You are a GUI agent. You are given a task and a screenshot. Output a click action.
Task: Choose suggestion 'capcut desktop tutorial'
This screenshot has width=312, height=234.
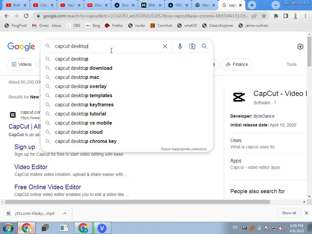pos(127,114)
